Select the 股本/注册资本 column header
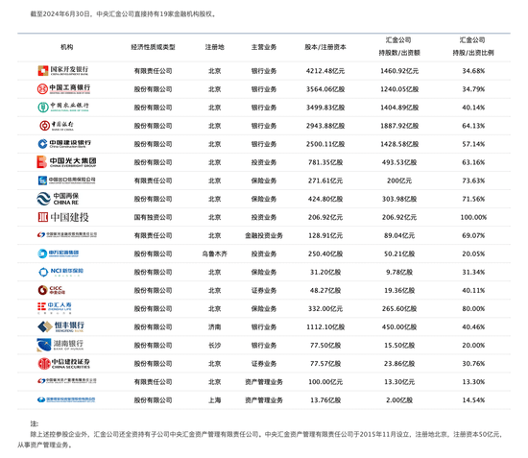528x458 pixels. coord(325,47)
